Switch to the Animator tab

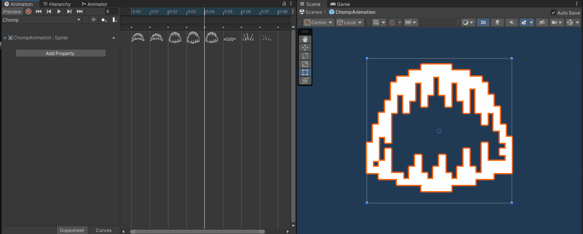[x=94, y=4]
